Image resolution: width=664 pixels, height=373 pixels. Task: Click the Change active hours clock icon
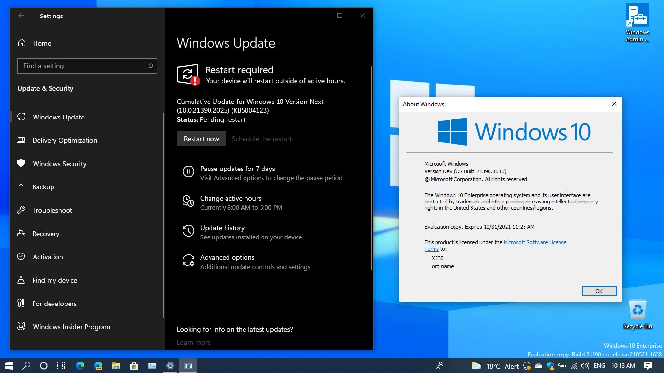(188, 201)
